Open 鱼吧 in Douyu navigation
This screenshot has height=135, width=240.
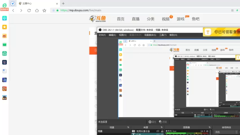click(196, 19)
